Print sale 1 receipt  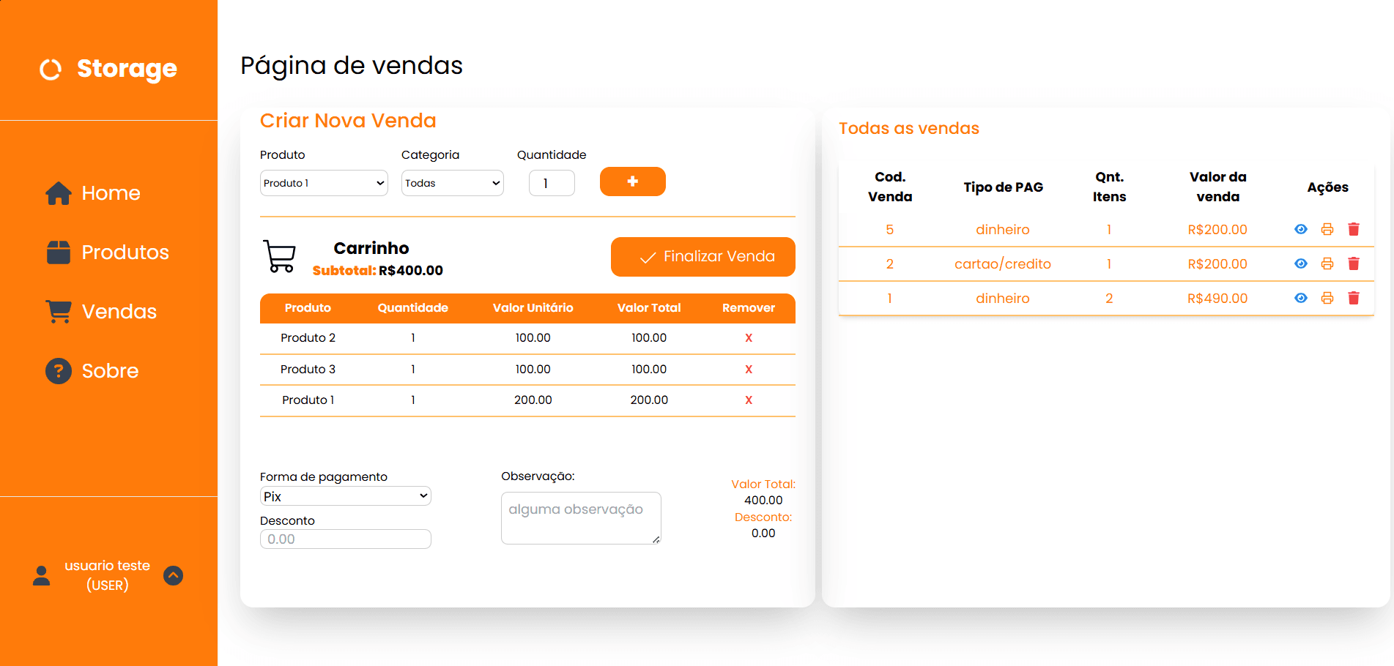click(1327, 298)
